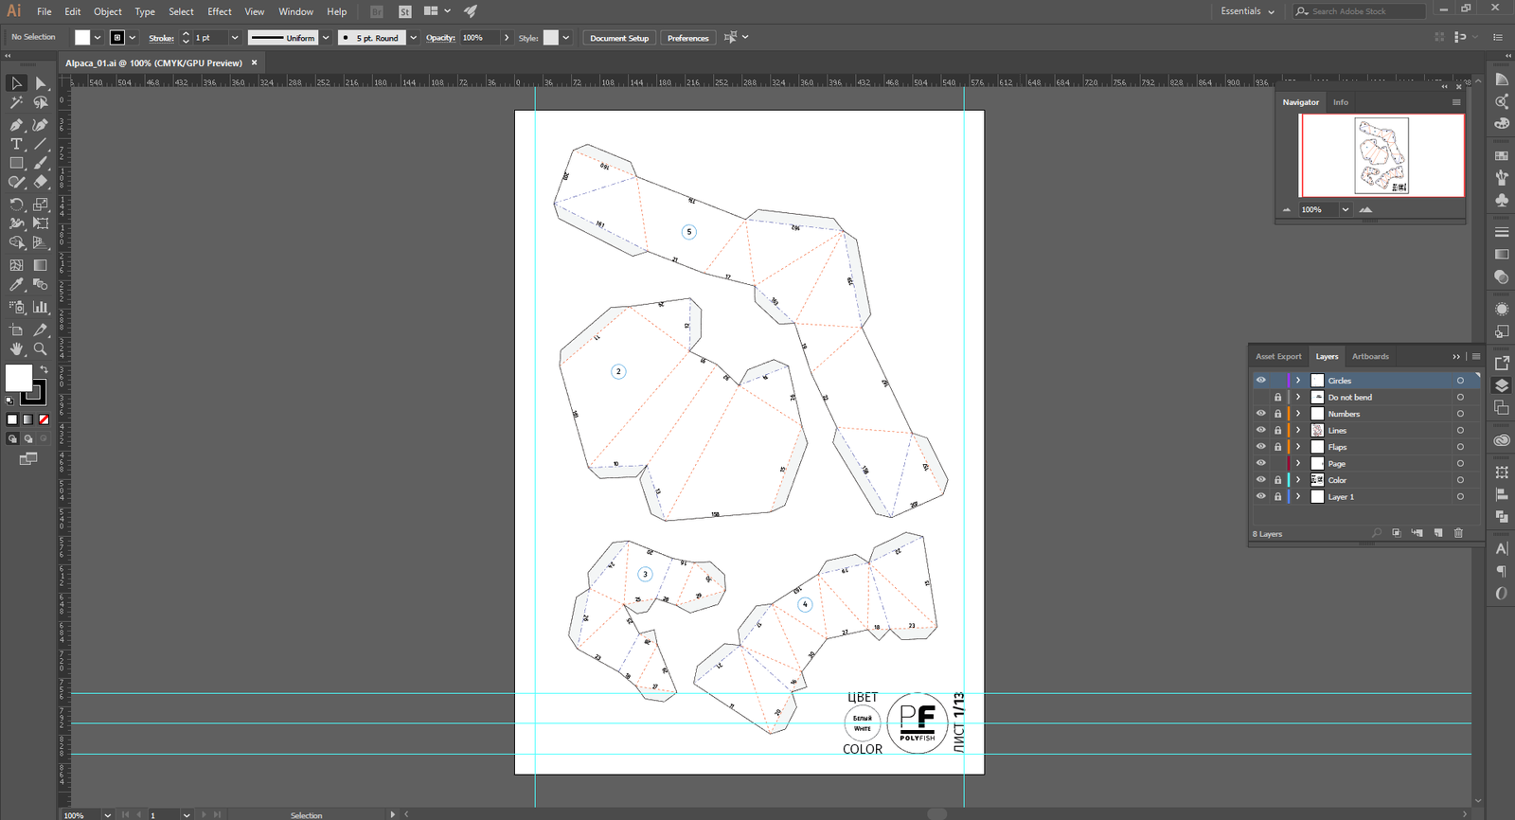Unlock the Do not bend layer
This screenshot has width=1515, height=820.
(x=1277, y=397)
